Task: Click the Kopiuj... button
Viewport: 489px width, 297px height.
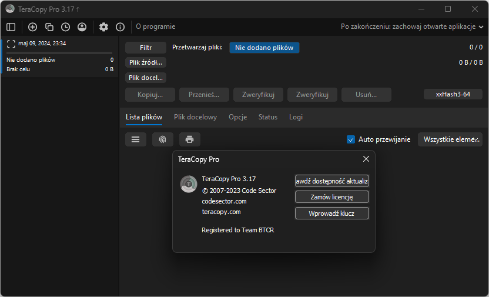Action: click(x=150, y=95)
